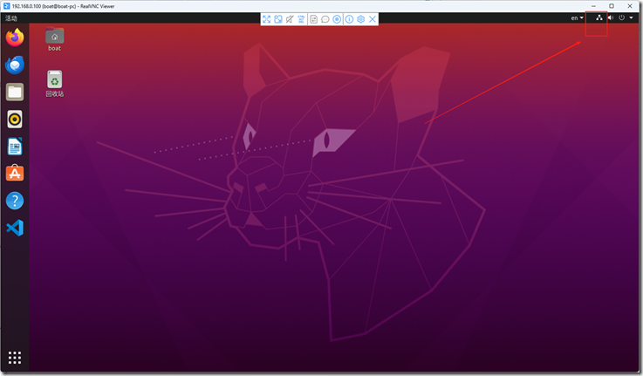Open VNC Viewer properties gear
Image resolution: width=643 pixels, height=376 pixels.
361,19
